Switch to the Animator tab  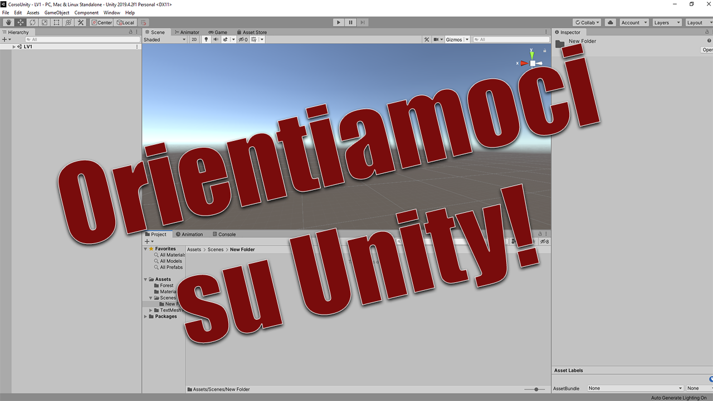coord(186,32)
